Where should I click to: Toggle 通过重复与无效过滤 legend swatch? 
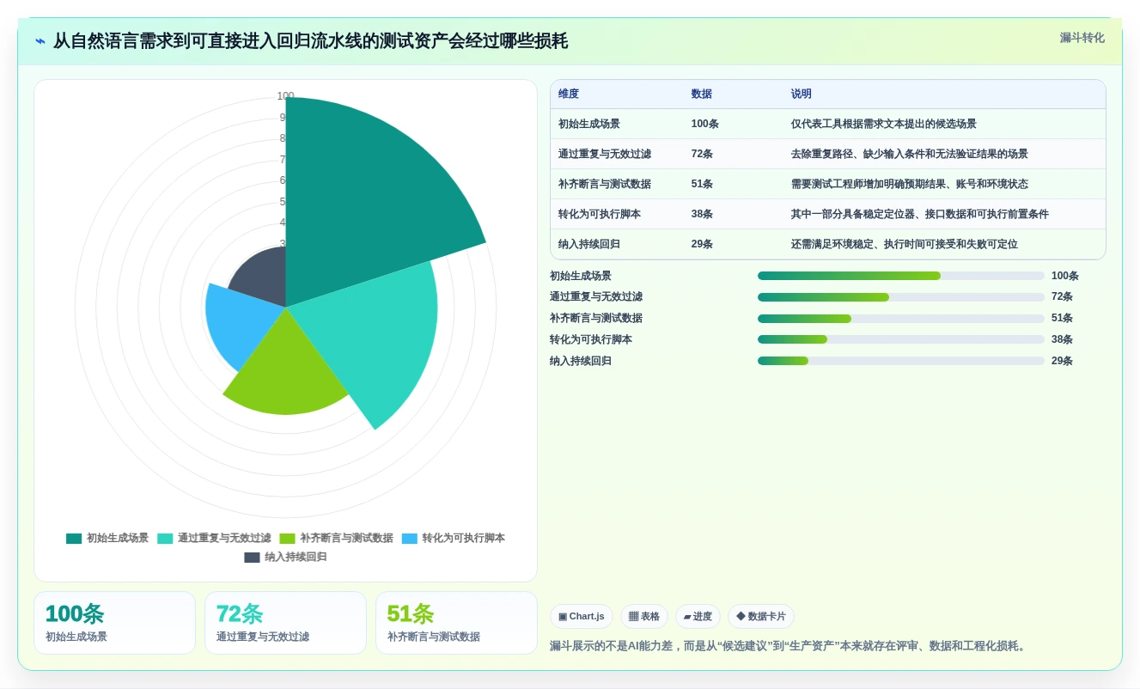pyautogui.click(x=165, y=539)
